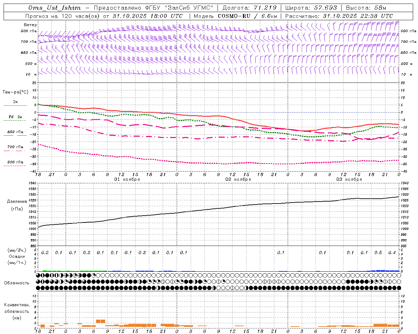
Task: Click the computed time "Рассчитано: 31.10.2025 22:38 UTC"
Action: pos(339,16)
